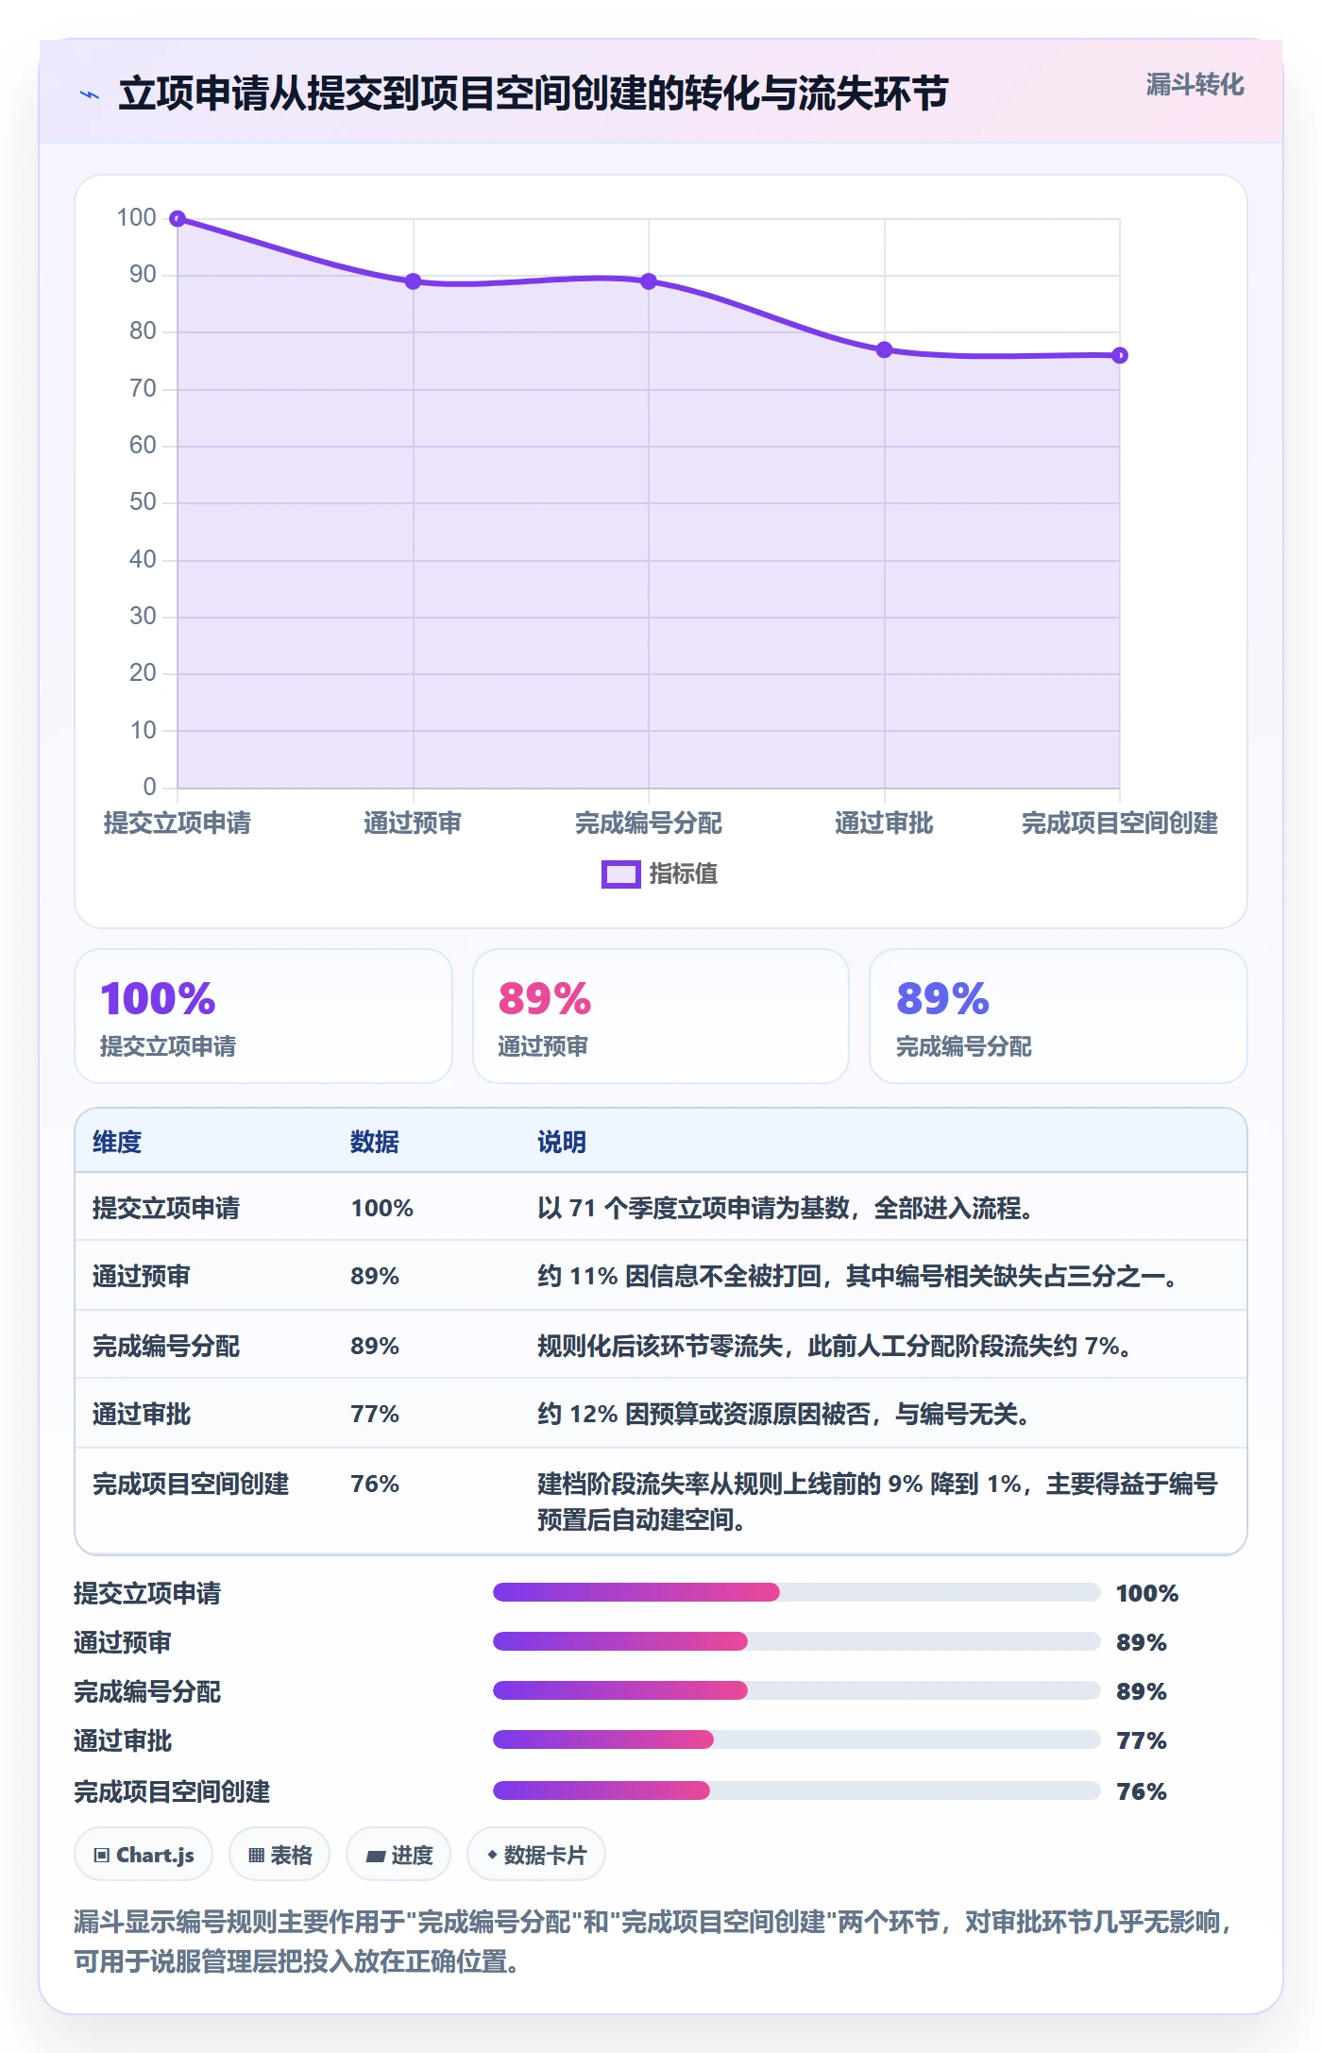Select the 89% 通过预审 data card

[x=661, y=1016]
